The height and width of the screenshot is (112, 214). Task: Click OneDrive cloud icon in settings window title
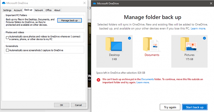point(4,3)
